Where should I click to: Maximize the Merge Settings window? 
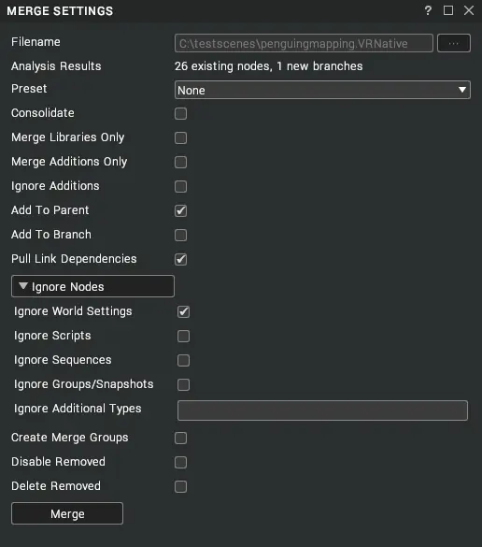click(x=448, y=10)
